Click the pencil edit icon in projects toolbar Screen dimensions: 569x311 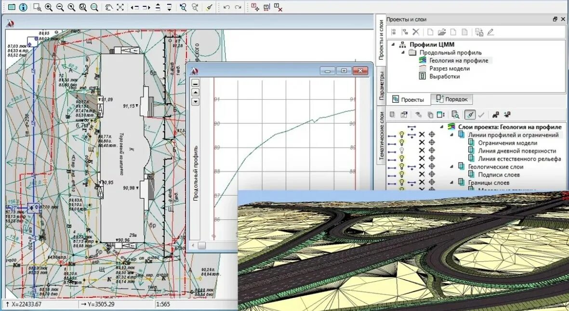pos(490,32)
